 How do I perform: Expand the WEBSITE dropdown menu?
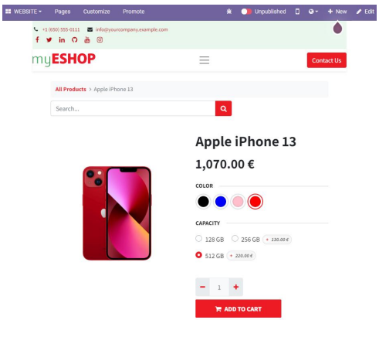pos(23,12)
